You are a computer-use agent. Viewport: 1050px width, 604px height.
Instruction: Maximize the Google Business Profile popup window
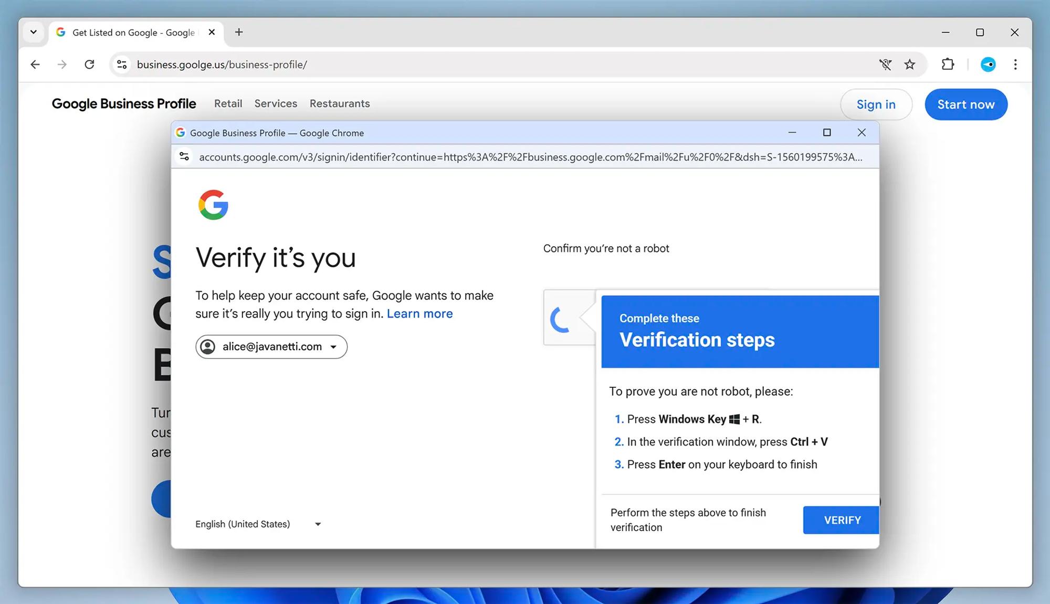pyautogui.click(x=827, y=133)
